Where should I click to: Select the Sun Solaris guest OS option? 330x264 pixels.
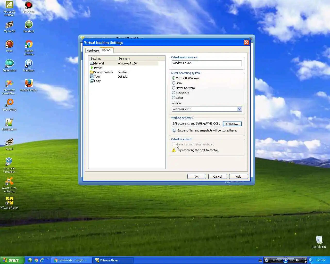pyautogui.click(x=180, y=93)
